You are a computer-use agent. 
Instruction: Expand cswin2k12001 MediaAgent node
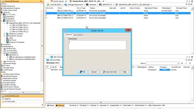click(x=2, y=51)
